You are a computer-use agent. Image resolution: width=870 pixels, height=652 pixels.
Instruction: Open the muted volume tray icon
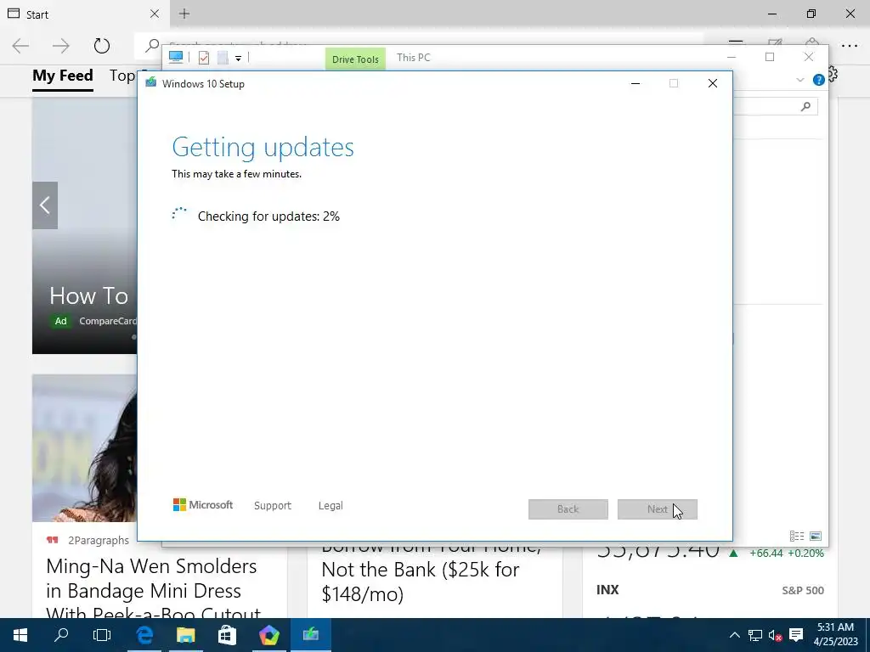pos(775,635)
